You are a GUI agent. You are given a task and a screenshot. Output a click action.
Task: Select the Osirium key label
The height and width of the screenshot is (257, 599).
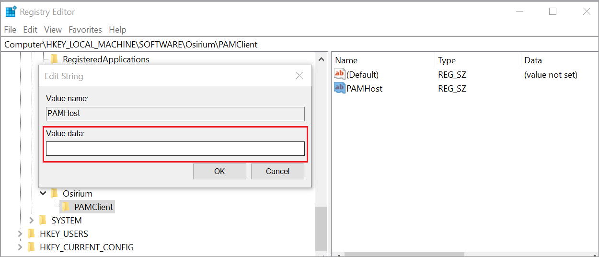(78, 193)
